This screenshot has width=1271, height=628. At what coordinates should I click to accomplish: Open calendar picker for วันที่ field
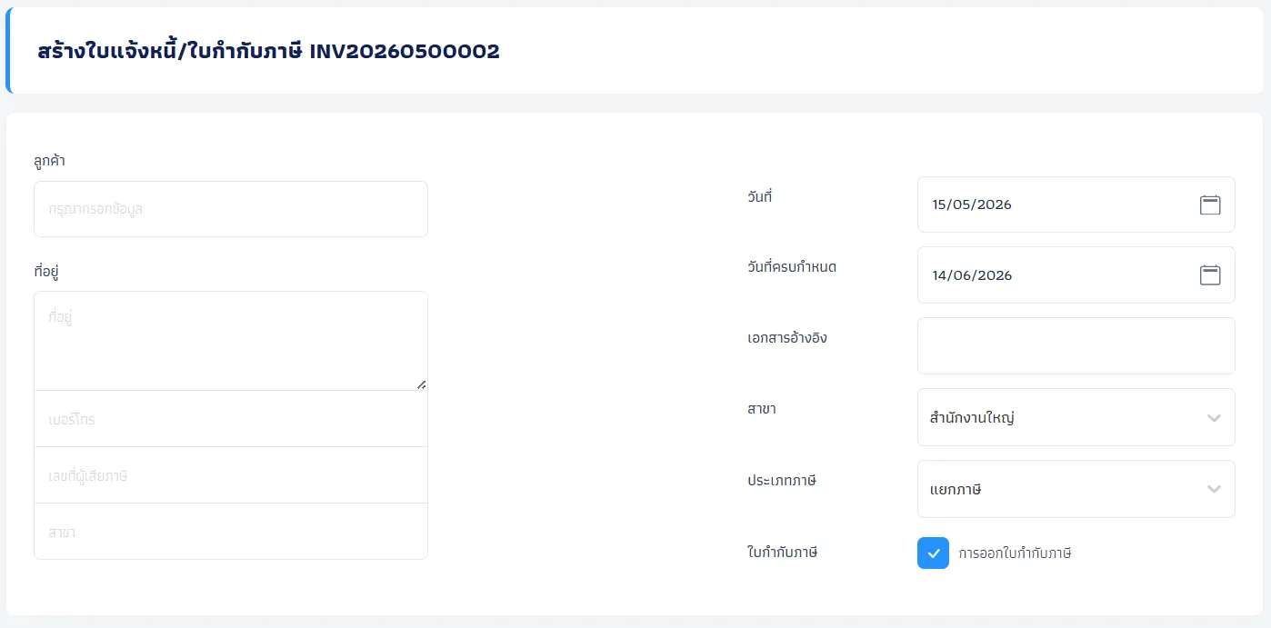click(1209, 204)
